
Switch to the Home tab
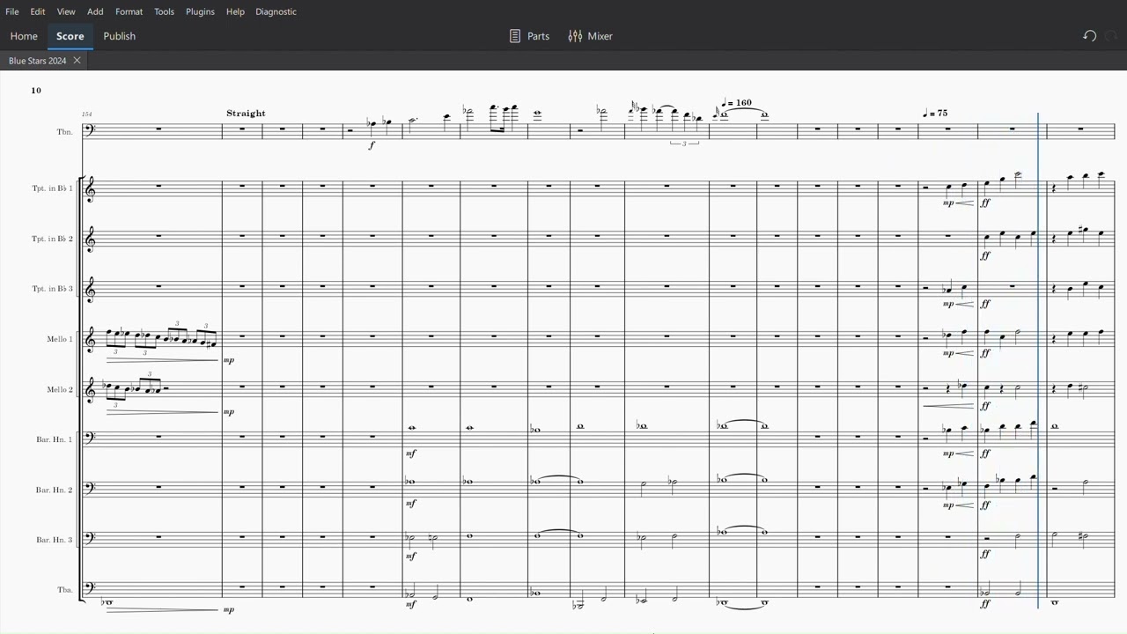tap(24, 36)
